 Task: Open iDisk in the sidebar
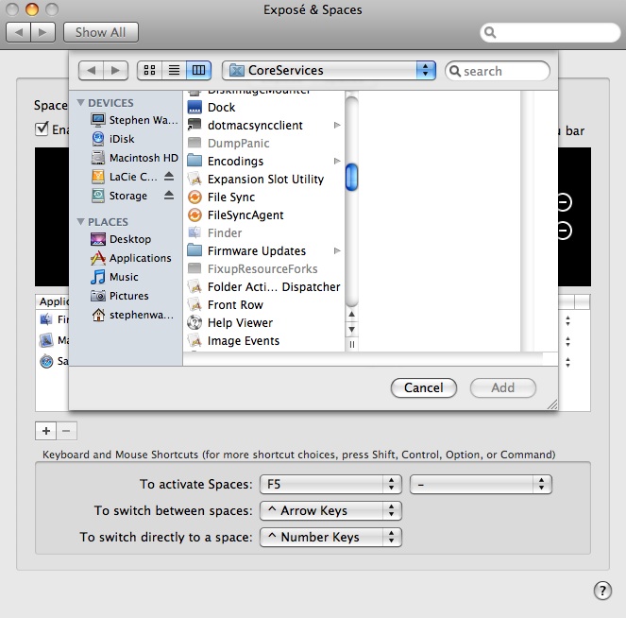113,139
